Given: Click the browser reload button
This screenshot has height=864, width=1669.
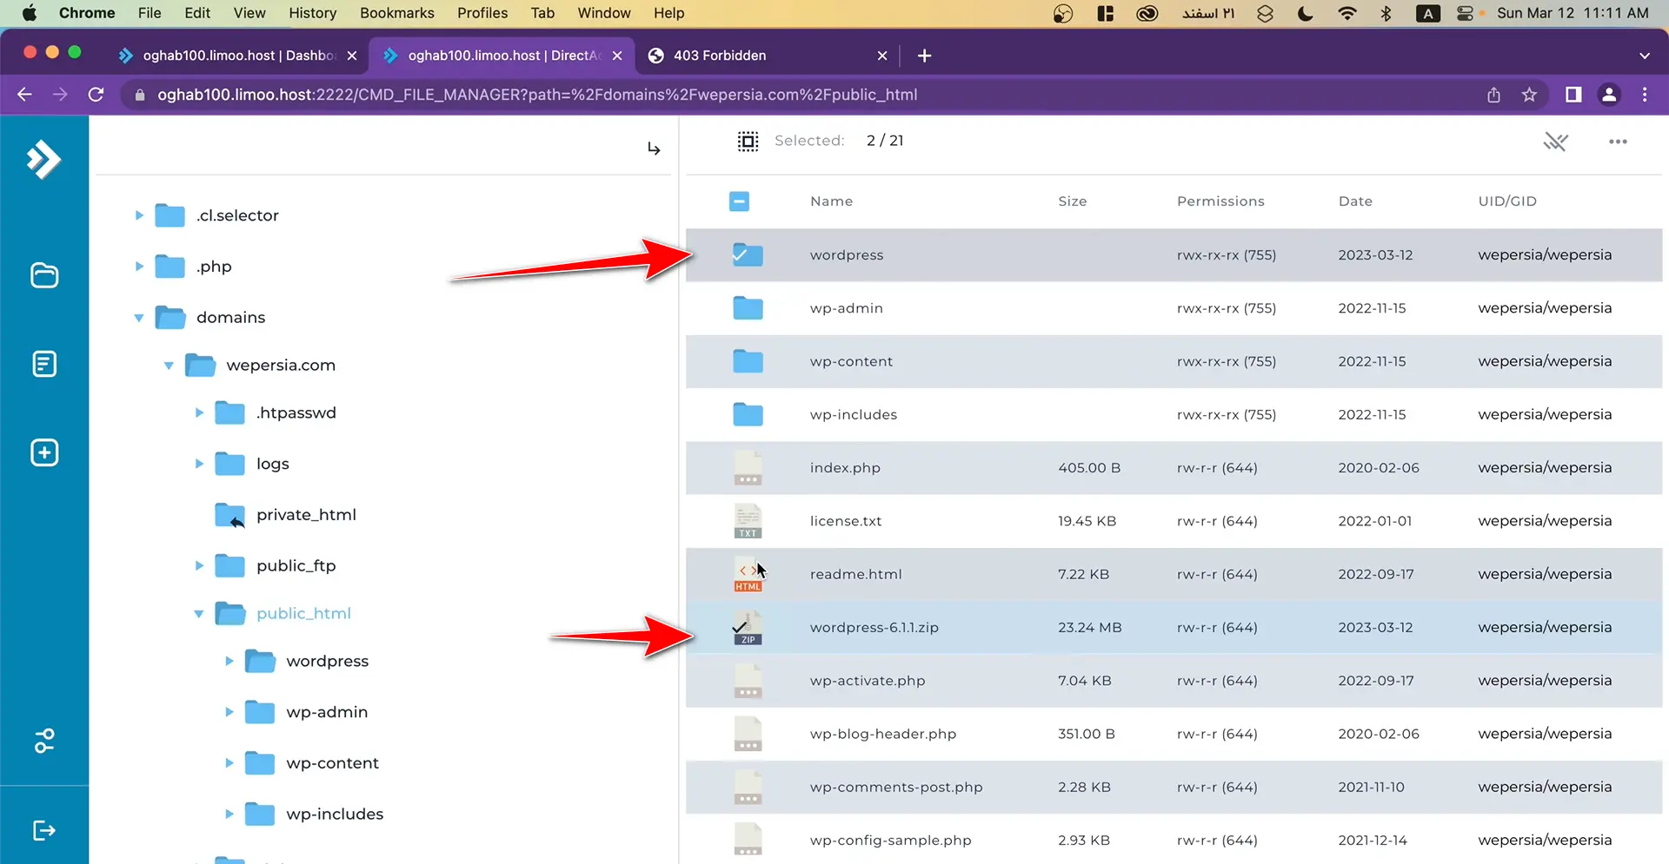Looking at the screenshot, I should pos(96,95).
